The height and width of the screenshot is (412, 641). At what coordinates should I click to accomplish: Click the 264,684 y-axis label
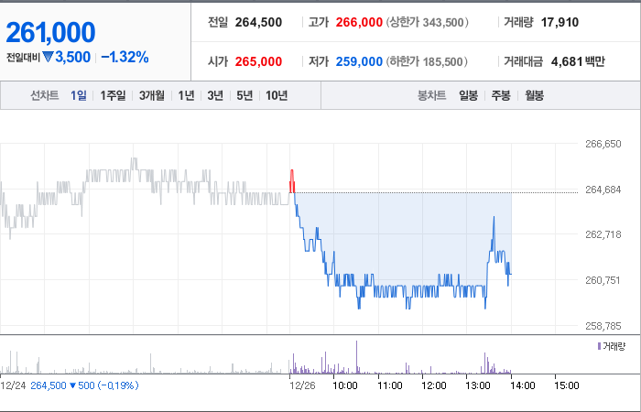pyautogui.click(x=603, y=190)
